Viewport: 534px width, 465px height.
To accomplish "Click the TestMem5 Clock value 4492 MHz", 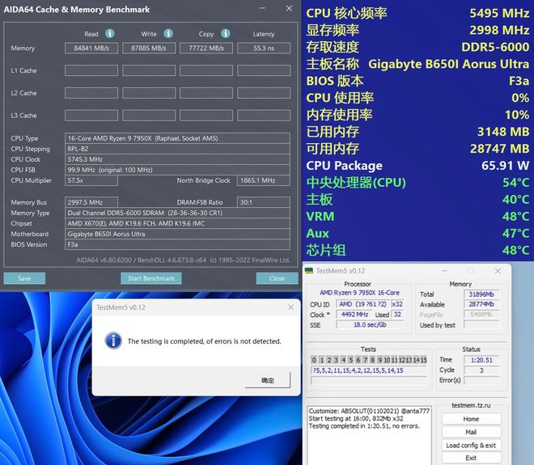I will (x=354, y=315).
